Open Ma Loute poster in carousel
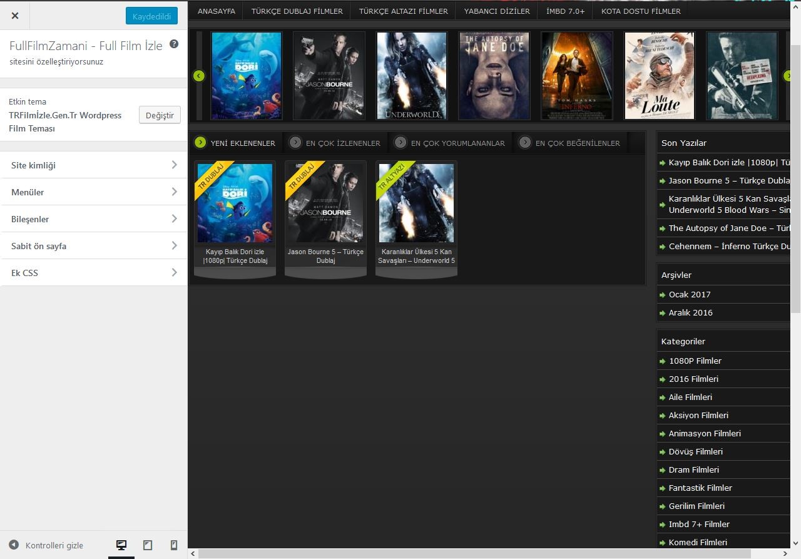This screenshot has height=559, width=801. click(x=660, y=76)
